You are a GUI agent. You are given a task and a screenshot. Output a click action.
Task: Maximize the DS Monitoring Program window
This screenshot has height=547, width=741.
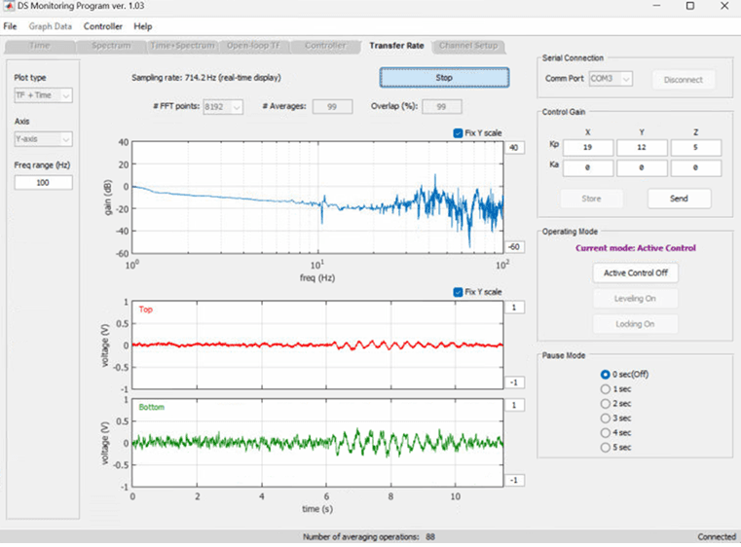pyautogui.click(x=690, y=6)
